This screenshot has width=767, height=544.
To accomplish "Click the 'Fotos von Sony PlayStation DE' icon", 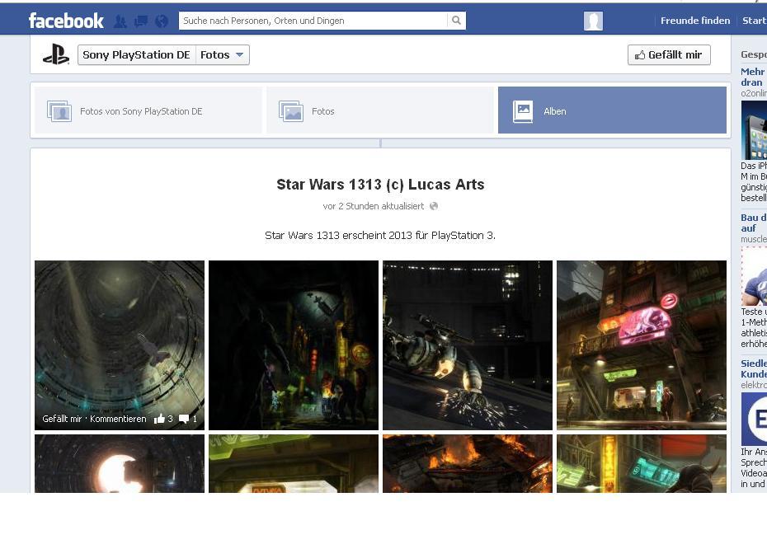I will 59,111.
